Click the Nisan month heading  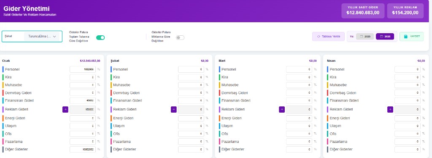[331, 61]
